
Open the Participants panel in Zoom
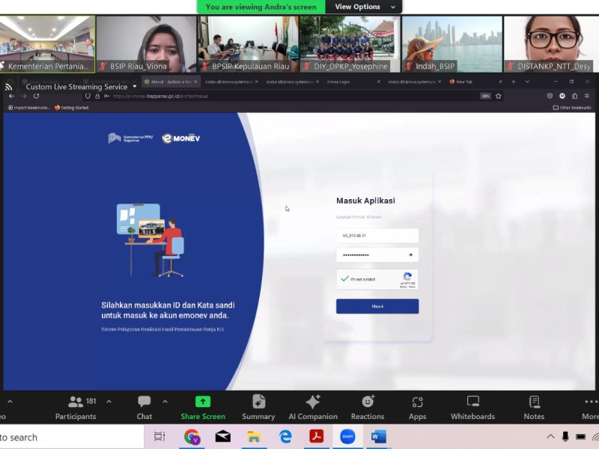[76, 407]
